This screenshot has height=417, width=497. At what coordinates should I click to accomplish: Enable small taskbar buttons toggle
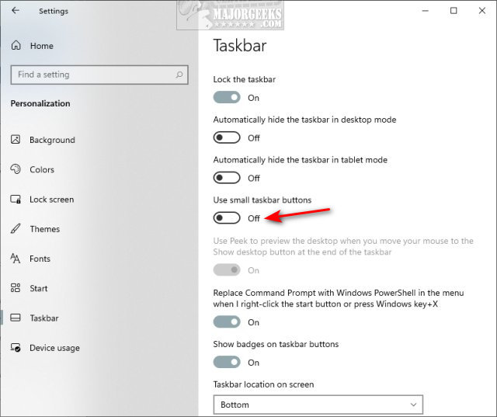point(227,218)
